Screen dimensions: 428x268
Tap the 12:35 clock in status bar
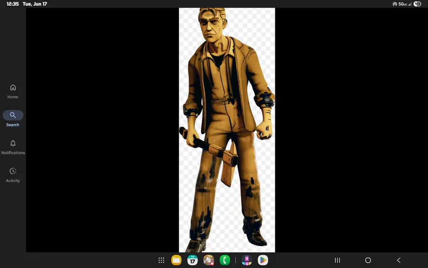pos(12,4)
